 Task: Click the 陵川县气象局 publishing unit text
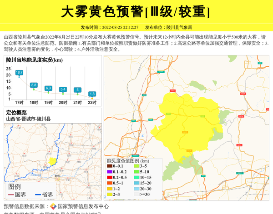pos(179,27)
